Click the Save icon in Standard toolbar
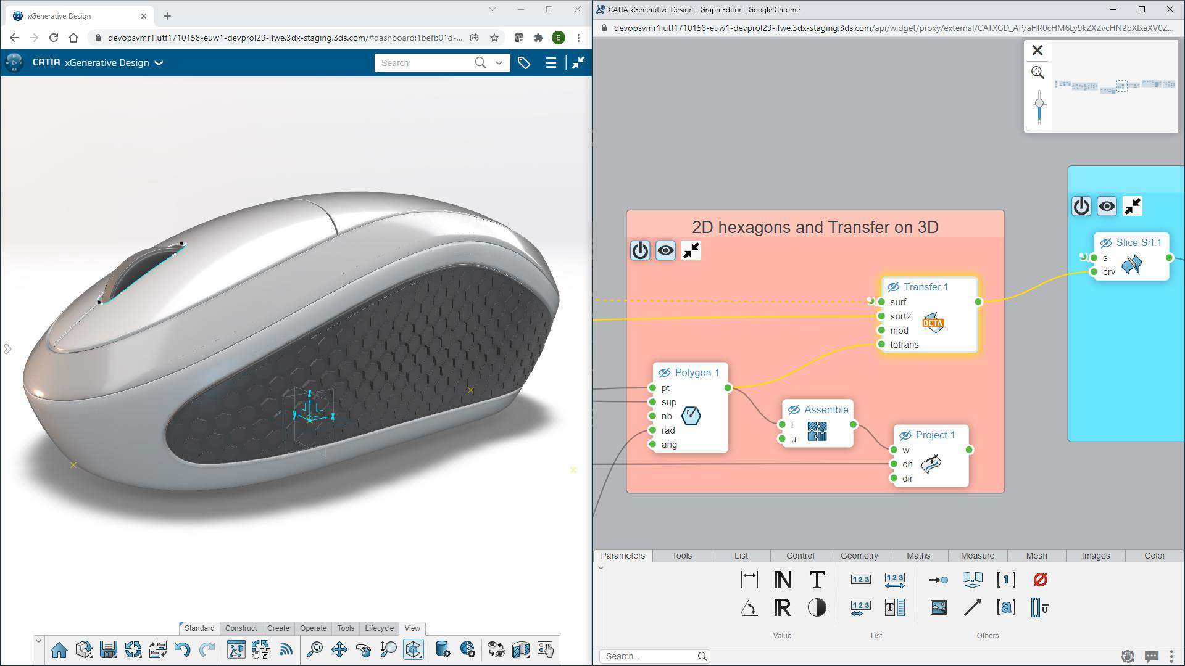The width and height of the screenshot is (1185, 666). pos(109,649)
